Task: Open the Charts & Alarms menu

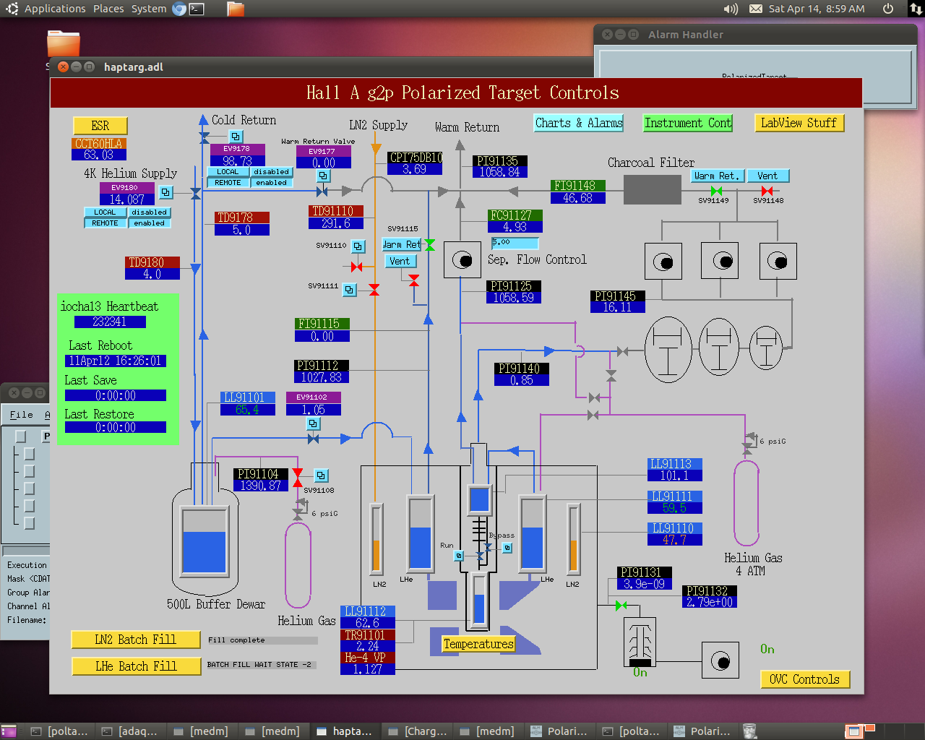Action: tap(579, 123)
